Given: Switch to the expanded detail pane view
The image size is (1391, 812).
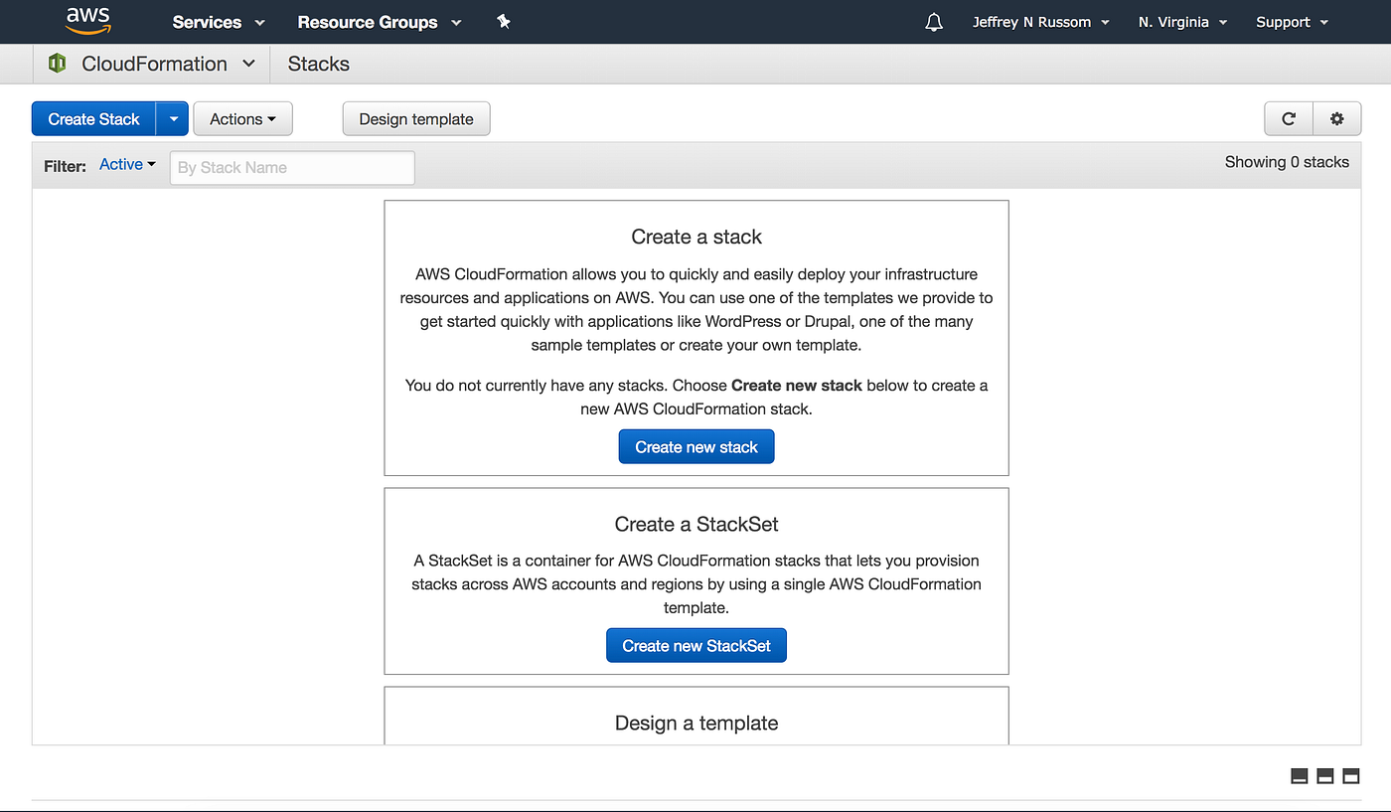Looking at the screenshot, I should coord(1350,775).
